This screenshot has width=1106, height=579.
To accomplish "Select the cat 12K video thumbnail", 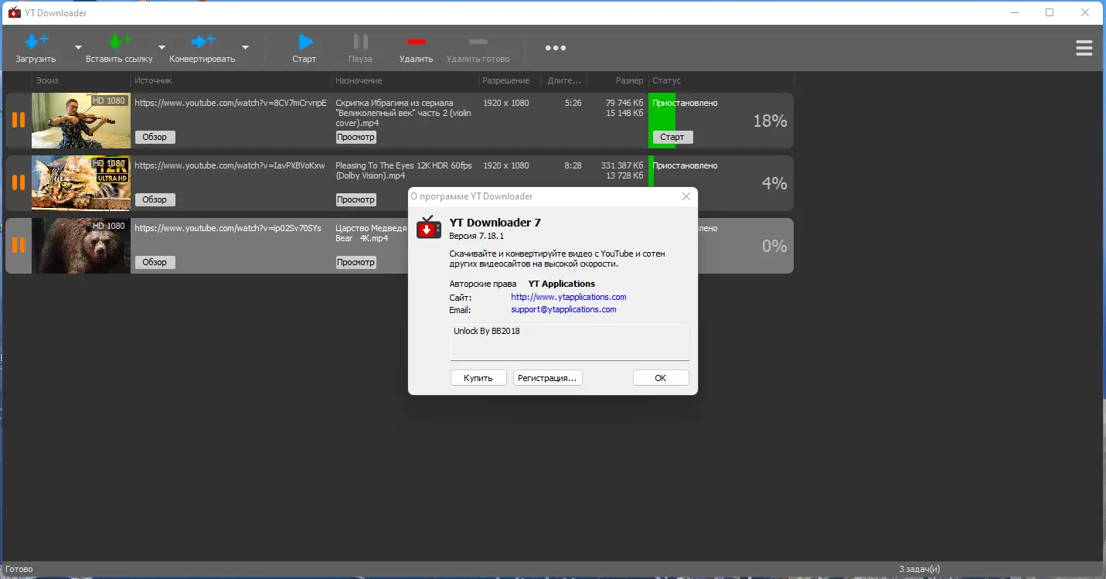I will coord(81,183).
